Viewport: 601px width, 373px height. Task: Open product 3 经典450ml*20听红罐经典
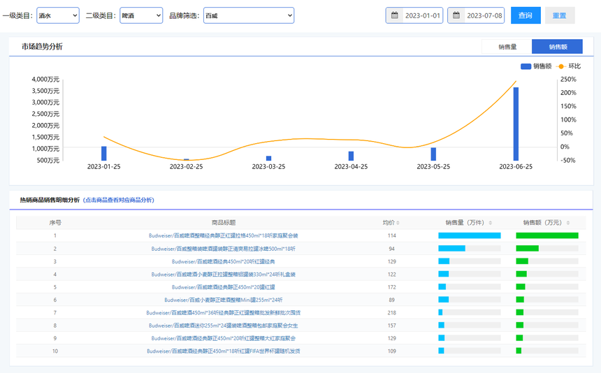(224, 261)
